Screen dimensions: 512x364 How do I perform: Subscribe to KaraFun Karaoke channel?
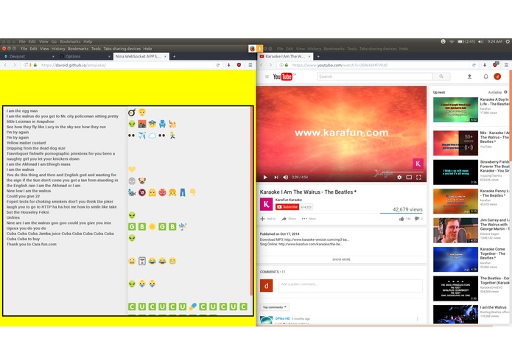coord(287,207)
